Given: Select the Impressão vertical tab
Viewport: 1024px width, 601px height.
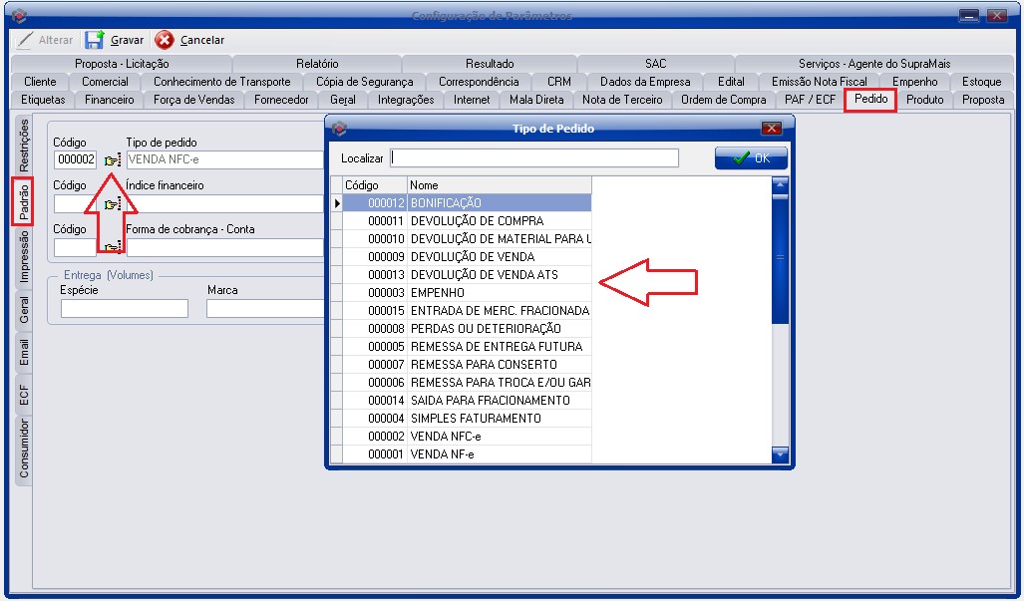Looking at the screenshot, I should point(24,259).
